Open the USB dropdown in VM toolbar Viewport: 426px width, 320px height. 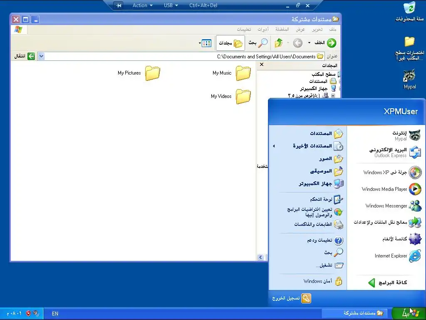171,5
